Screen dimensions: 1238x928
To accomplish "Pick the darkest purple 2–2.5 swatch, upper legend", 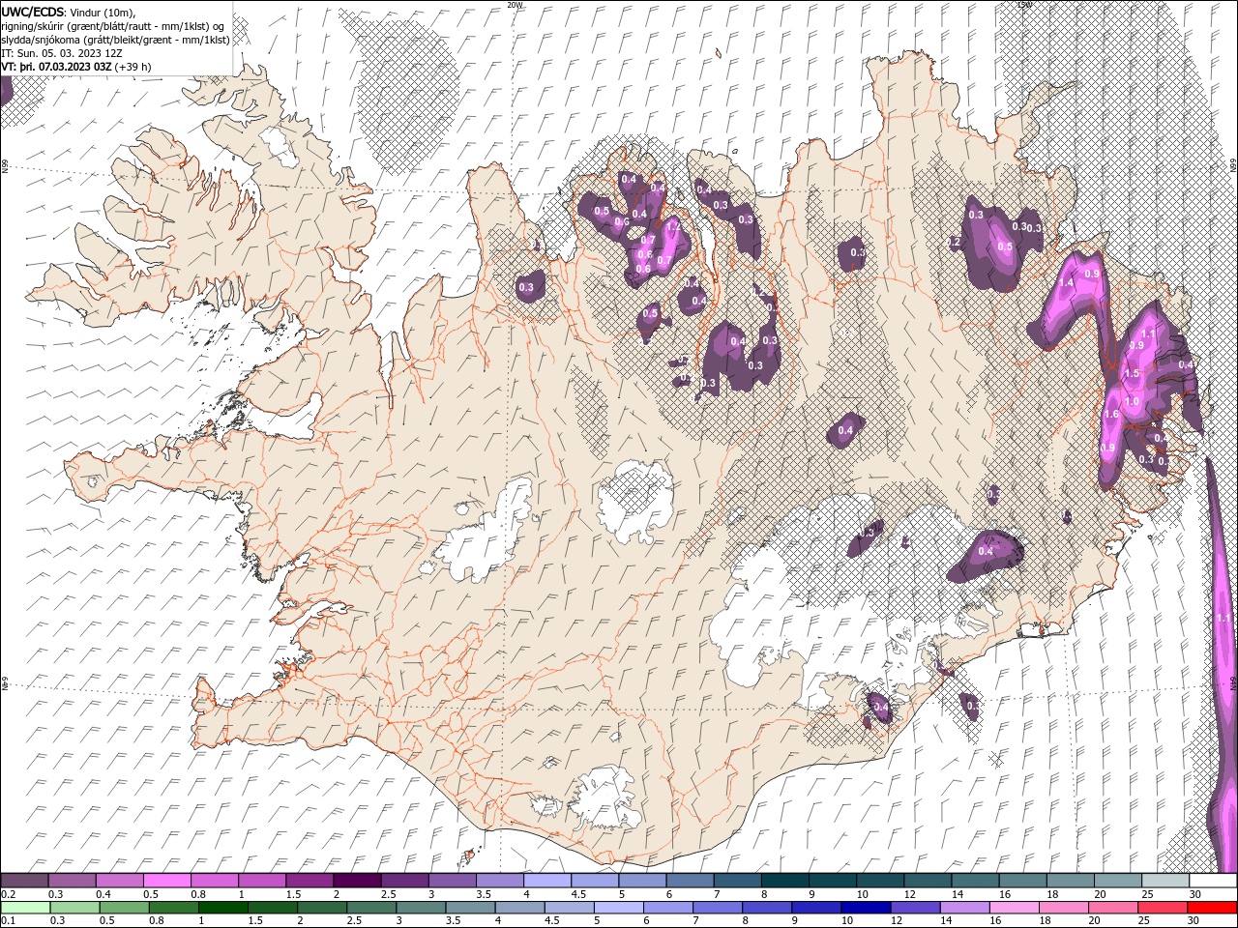I will point(357,881).
